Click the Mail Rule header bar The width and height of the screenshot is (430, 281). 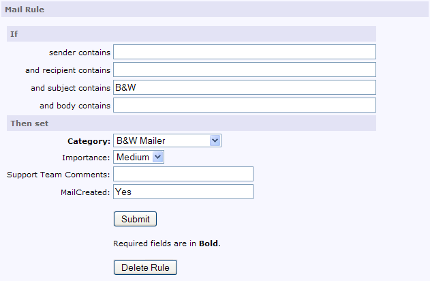pyautogui.click(x=215, y=10)
